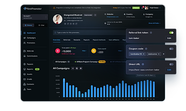
Task: Switch to Browse mode
Action: 28,25
